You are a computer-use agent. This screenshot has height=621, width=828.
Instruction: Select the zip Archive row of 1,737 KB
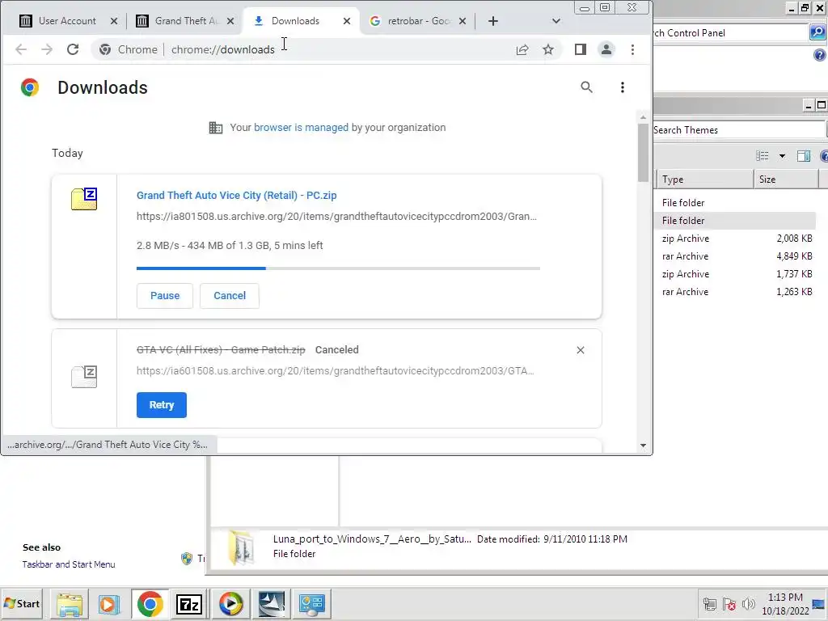(x=737, y=274)
